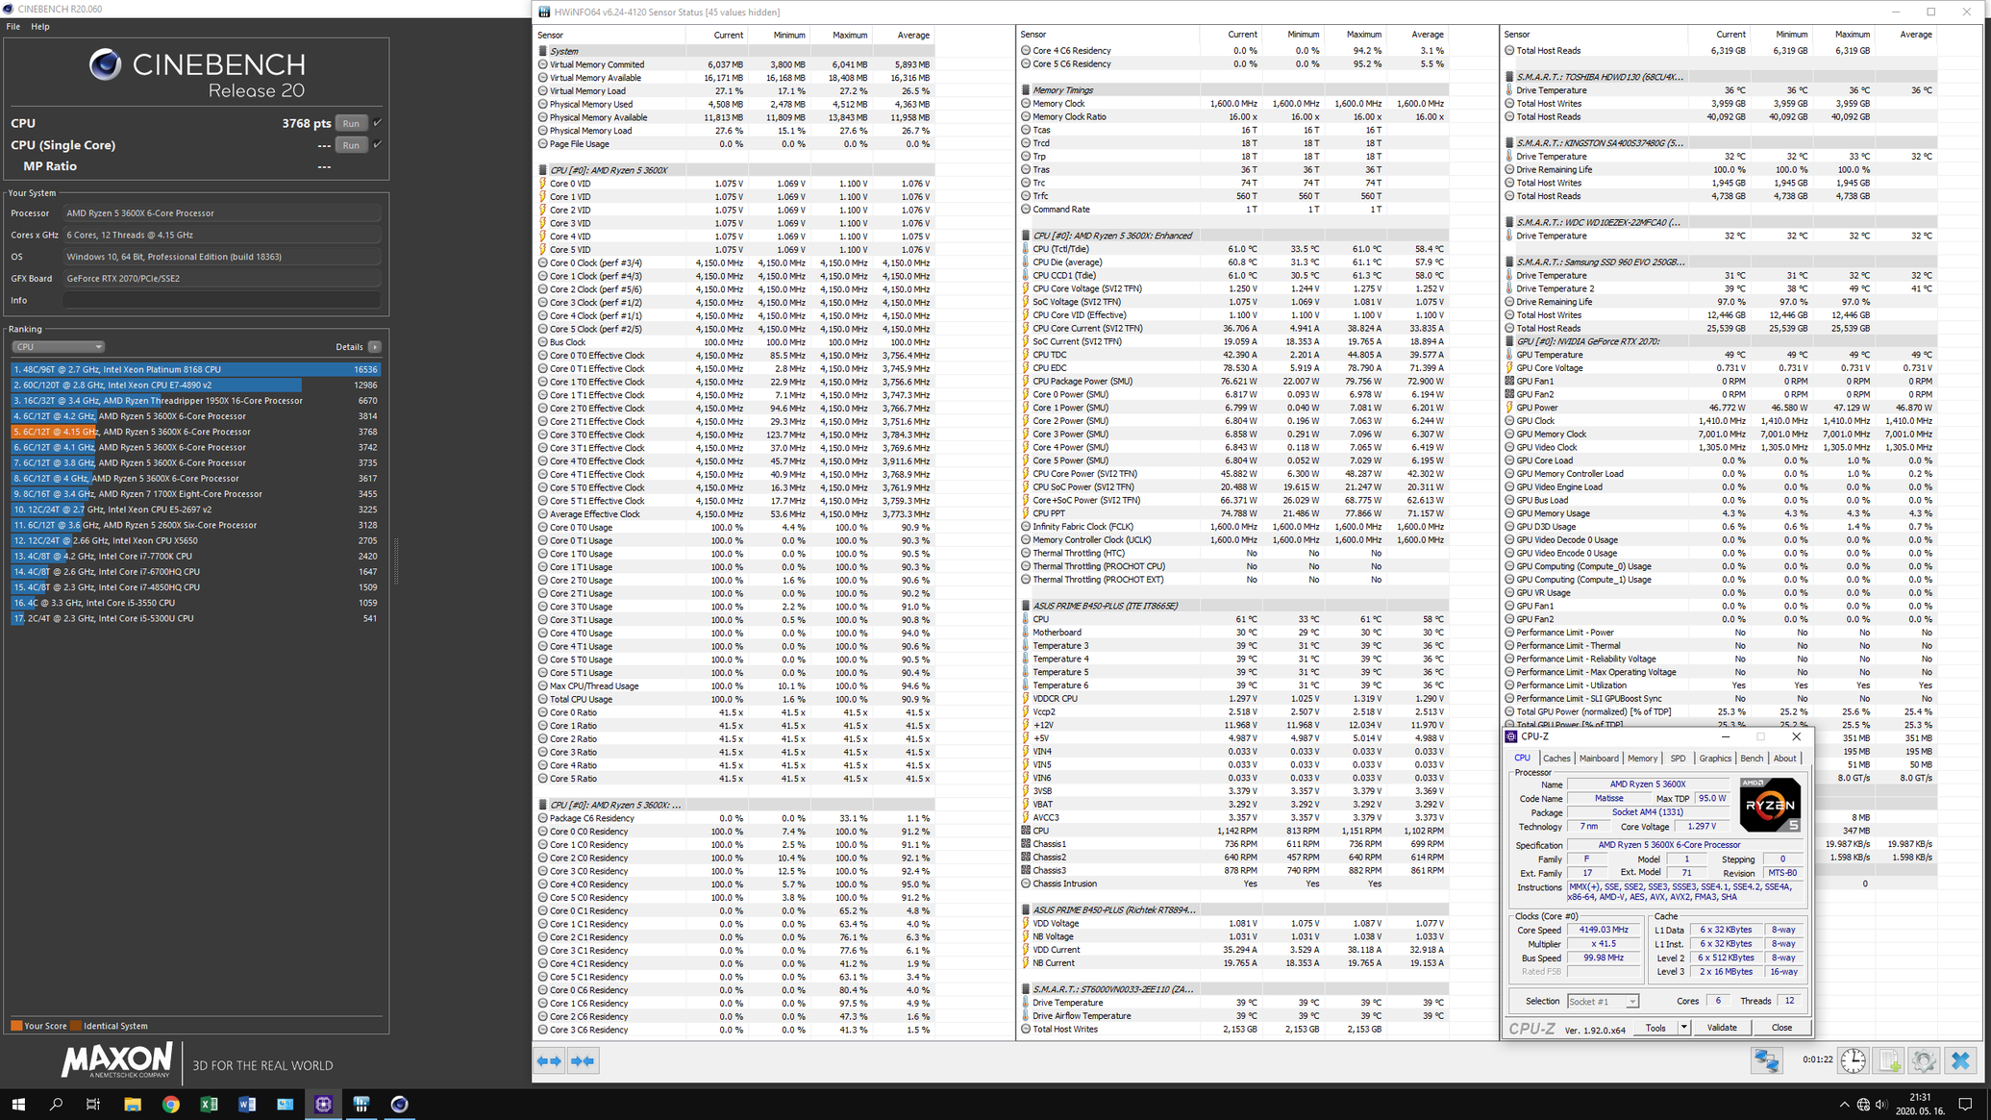Viewport: 1991px width, 1120px height.
Task: Select the CPU (Tctl/Tdie) sensor row
Action: point(1233,249)
